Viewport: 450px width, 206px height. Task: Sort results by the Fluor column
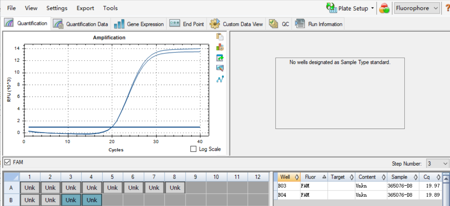314,177
